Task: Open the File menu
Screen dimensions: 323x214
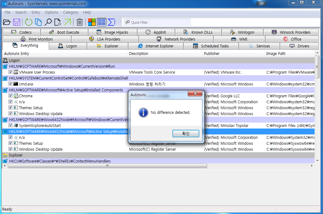Action: point(7,12)
